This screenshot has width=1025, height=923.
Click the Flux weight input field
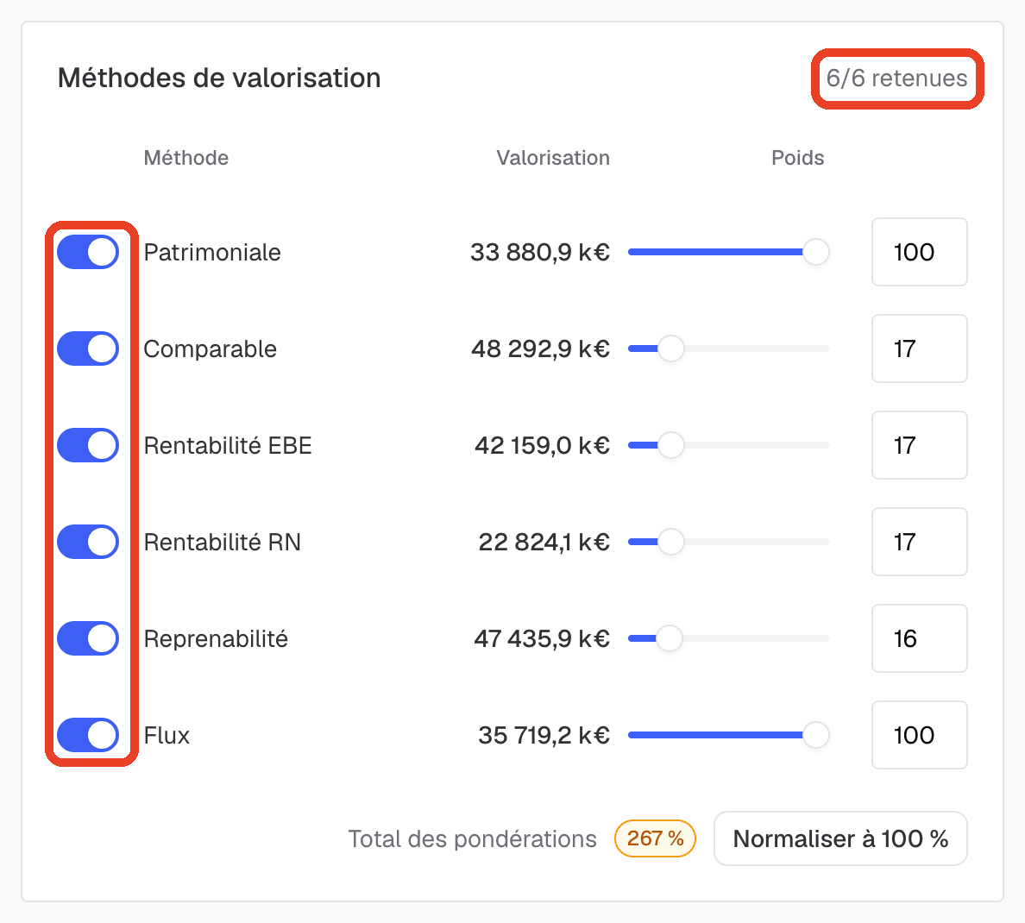click(x=920, y=736)
